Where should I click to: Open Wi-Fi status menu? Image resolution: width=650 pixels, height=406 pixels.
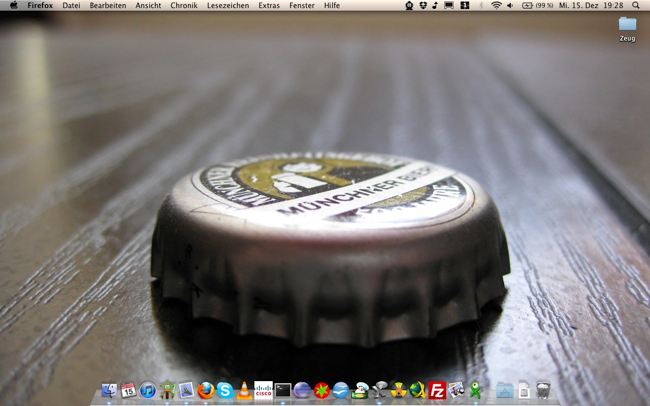click(x=496, y=6)
